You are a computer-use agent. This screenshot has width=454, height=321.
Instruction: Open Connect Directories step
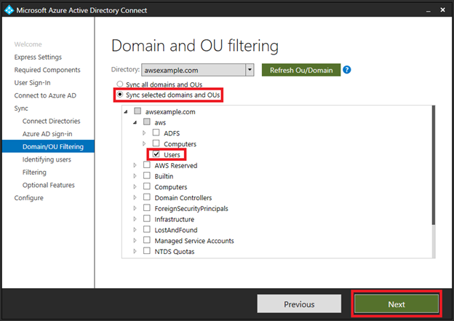tap(51, 121)
